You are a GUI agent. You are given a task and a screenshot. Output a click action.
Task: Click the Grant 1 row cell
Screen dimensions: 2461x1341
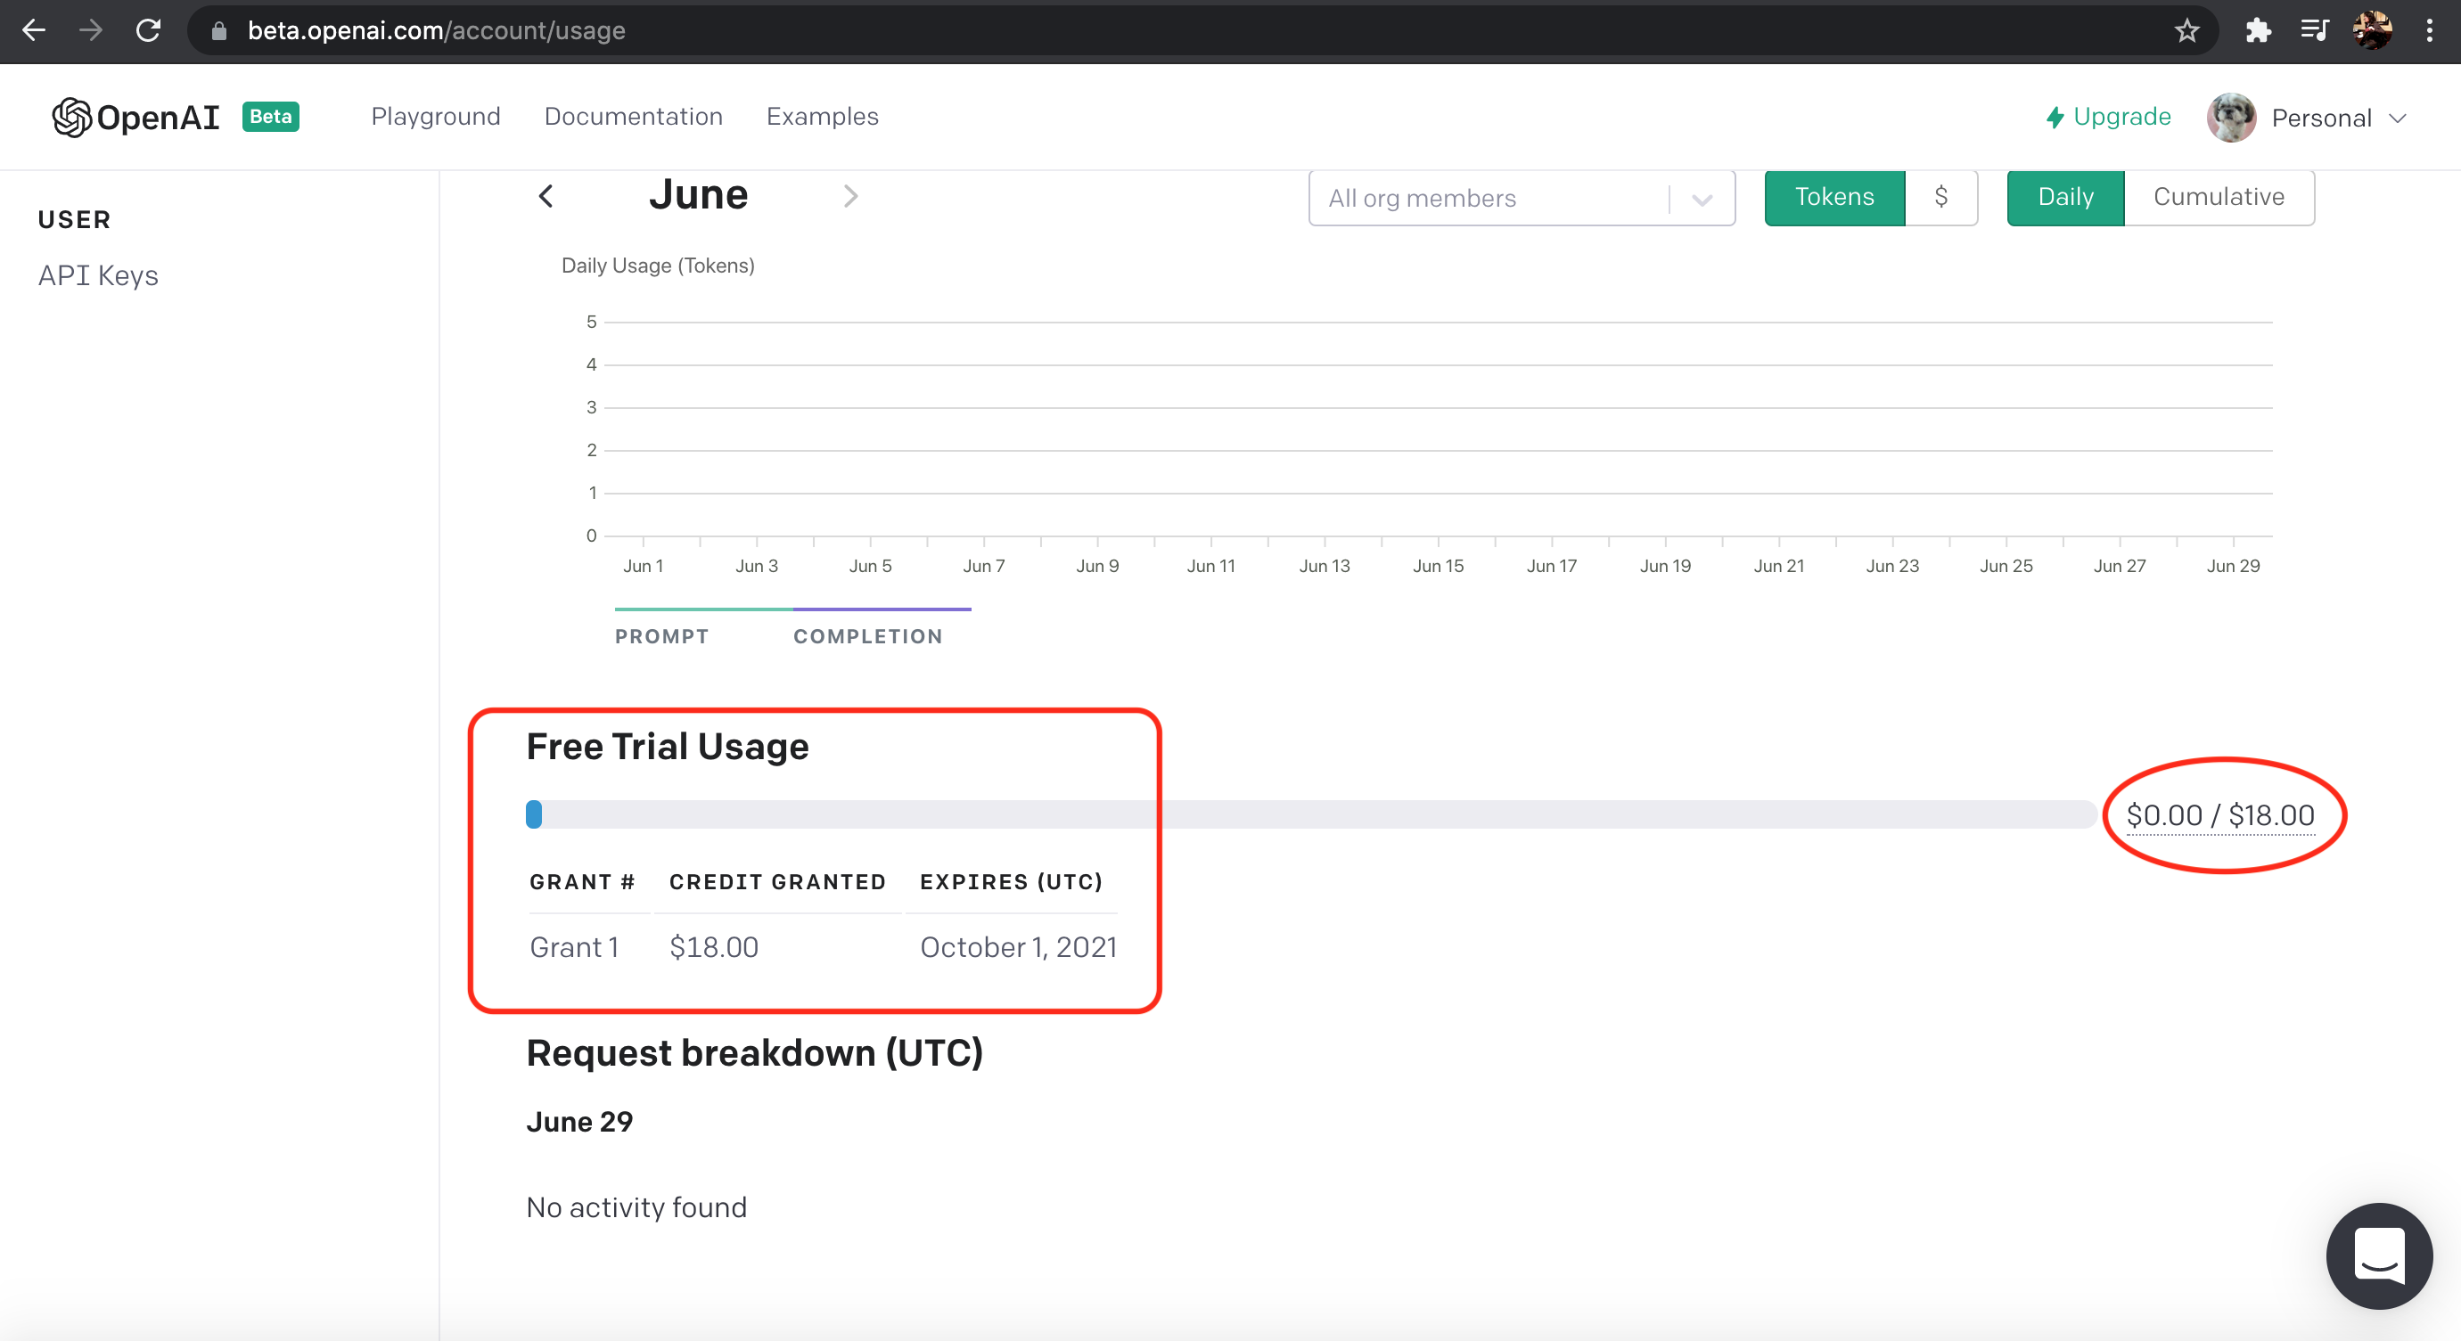click(575, 946)
